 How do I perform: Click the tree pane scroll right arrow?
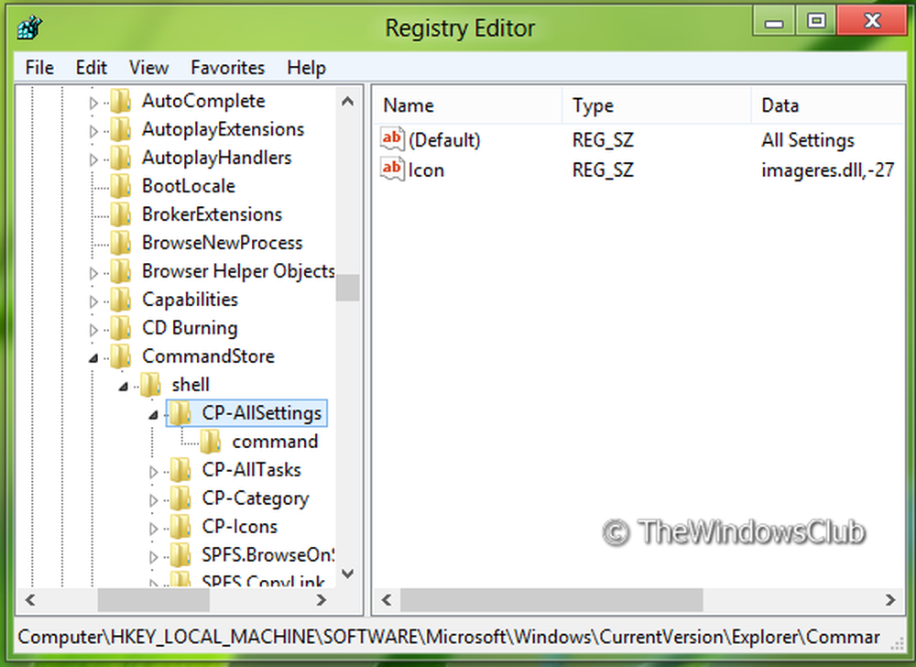pos(321,600)
